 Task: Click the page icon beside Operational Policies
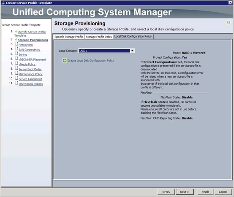point(16,83)
